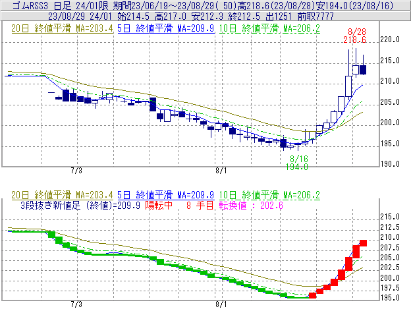Click the upper chart's '10日 終値平滑 MA=206.2' legend
Viewport: 411px width, 313px height.
tap(269, 28)
